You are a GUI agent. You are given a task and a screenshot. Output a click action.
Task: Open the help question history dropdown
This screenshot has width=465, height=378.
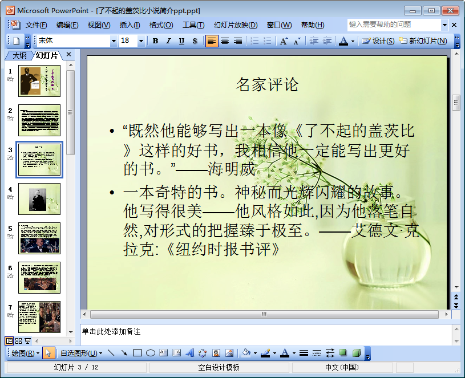pos(444,25)
